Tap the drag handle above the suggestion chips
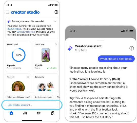The image size is (137, 123). 32,92
